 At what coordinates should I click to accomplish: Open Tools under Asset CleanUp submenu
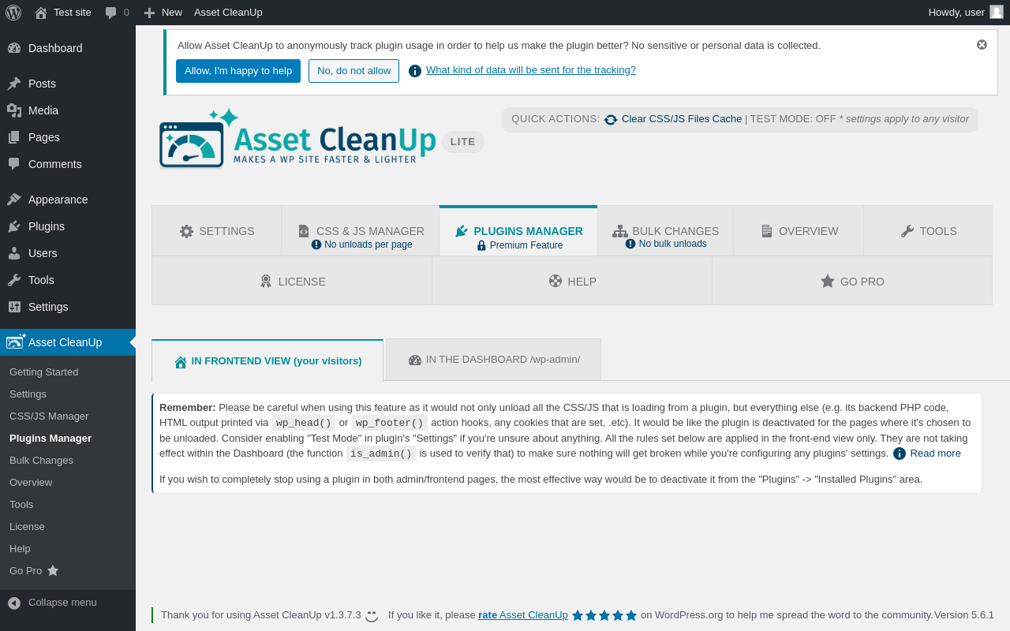(21, 505)
